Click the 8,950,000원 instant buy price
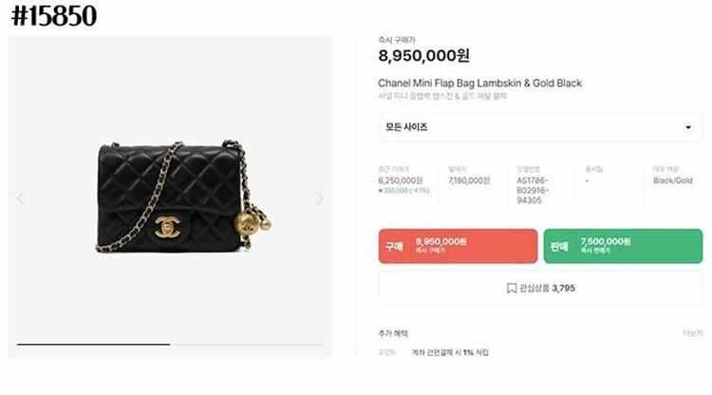The height and width of the screenshot is (395, 712). (x=424, y=55)
